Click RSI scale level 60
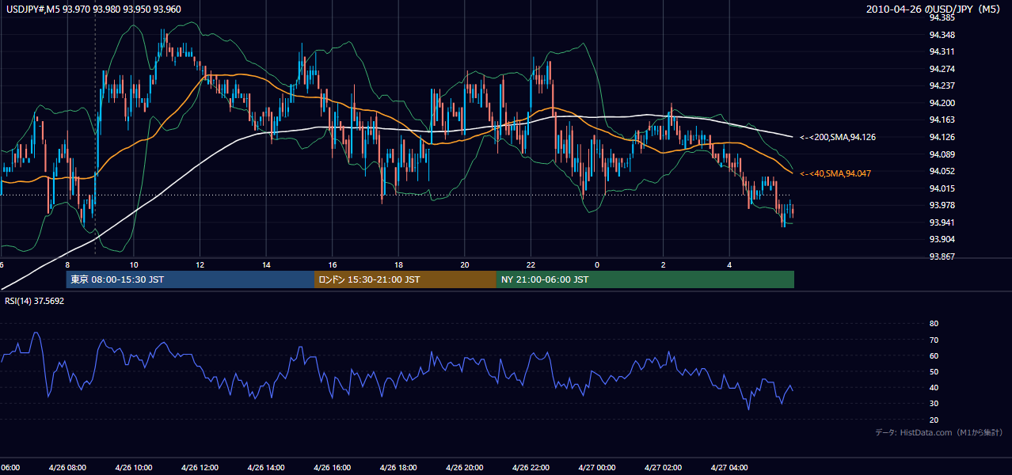This screenshot has width=1012, height=475. 934,355
